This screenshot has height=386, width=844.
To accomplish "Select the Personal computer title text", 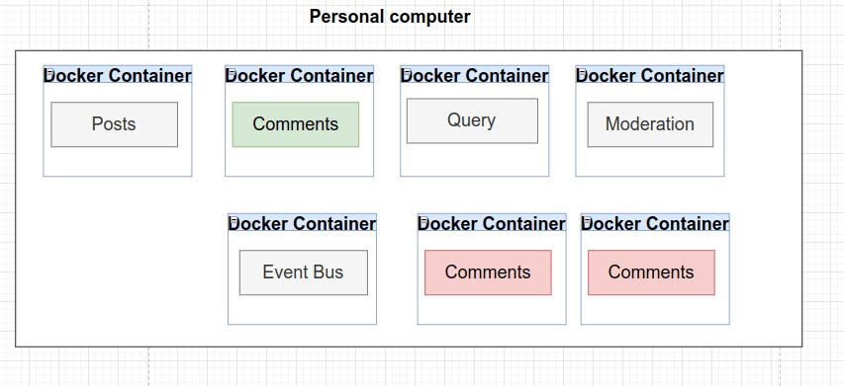I will point(390,17).
